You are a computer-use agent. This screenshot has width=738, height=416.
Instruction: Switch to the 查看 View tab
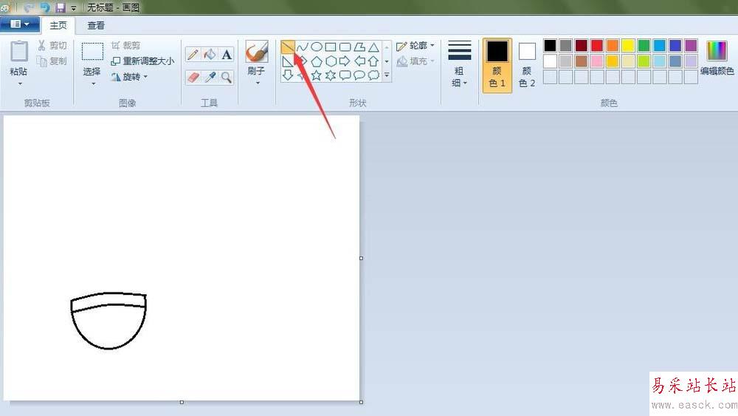point(96,25)
